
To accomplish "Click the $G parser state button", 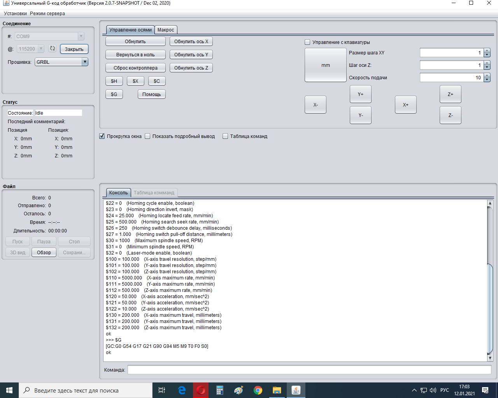I will pos(114,94).
